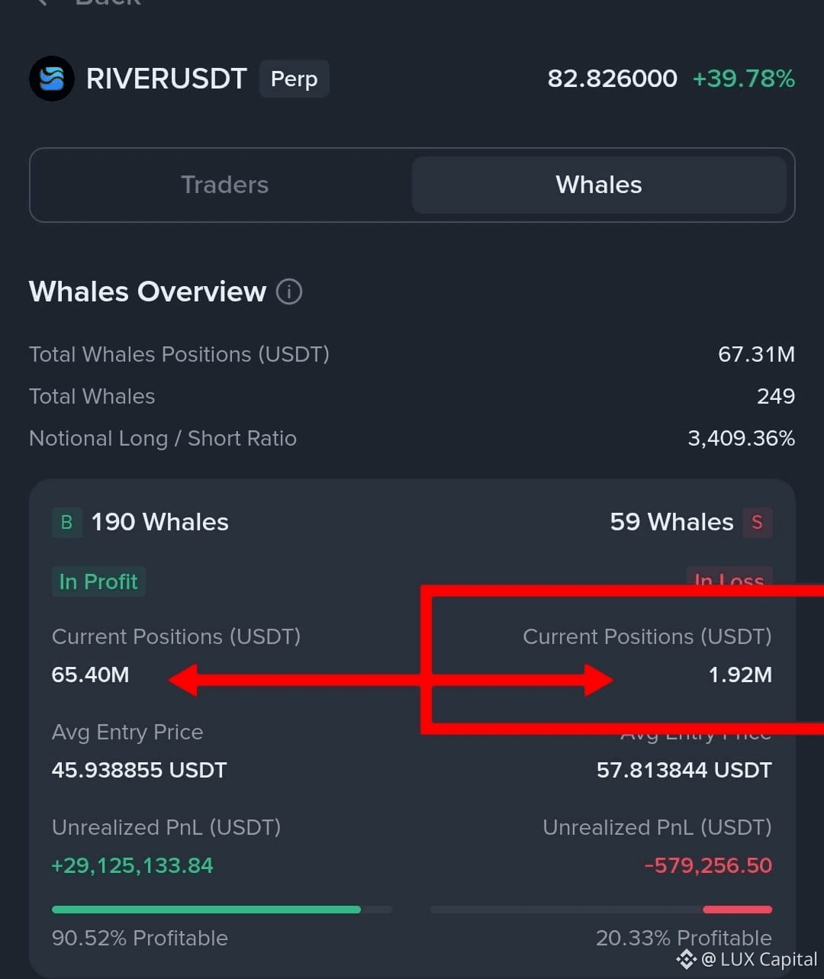Click the Perp contract badge
The height and width of the screenshot is (979, 824).
pos(294,78)
